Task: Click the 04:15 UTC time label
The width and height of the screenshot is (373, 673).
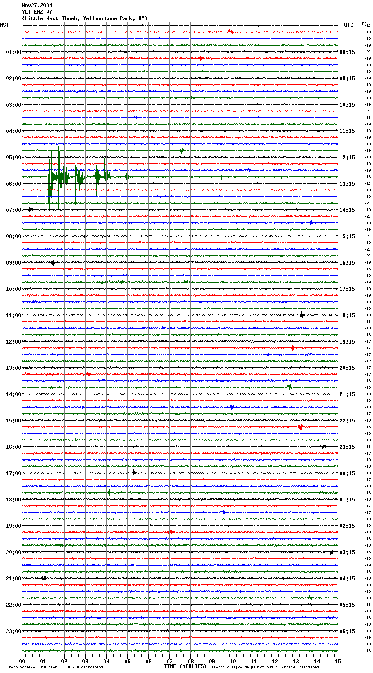Action: 347,579
